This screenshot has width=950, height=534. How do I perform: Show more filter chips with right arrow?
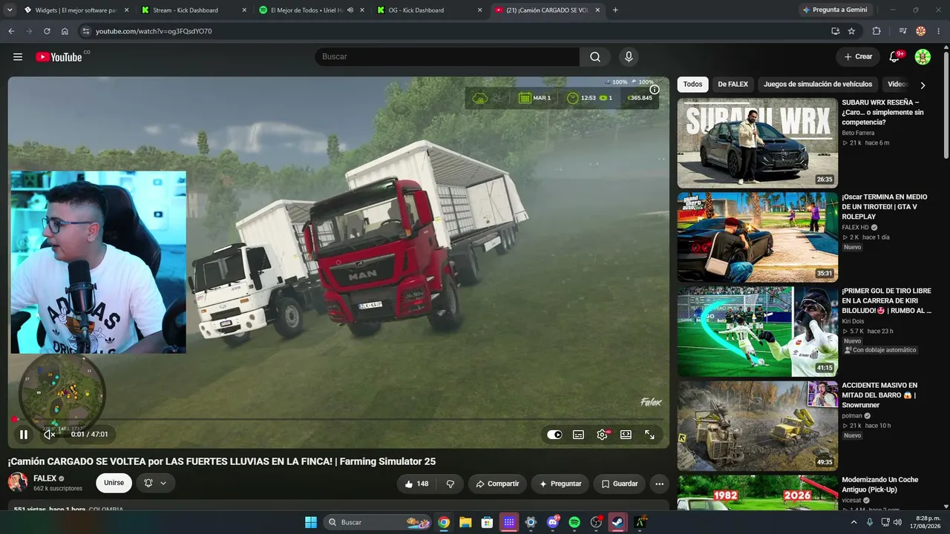tap(923, 85)
